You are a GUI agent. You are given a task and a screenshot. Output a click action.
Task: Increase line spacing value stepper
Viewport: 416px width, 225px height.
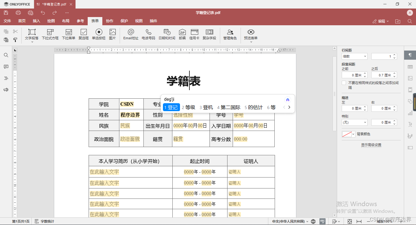[x=395, y=55]
